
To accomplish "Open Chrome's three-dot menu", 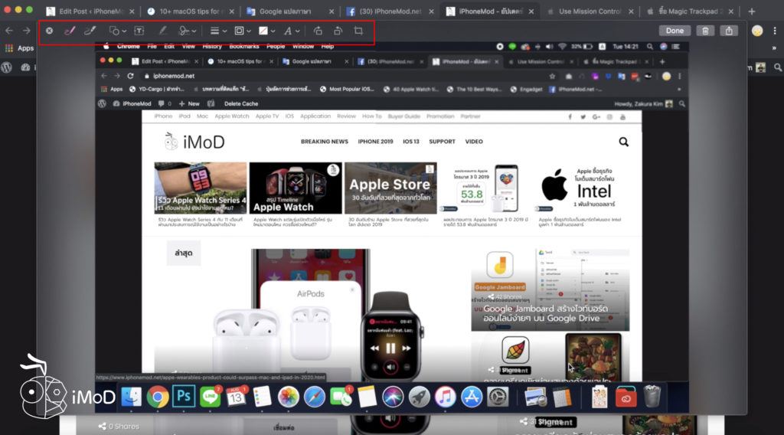I will pyautogui.click(x=775, y=31).
